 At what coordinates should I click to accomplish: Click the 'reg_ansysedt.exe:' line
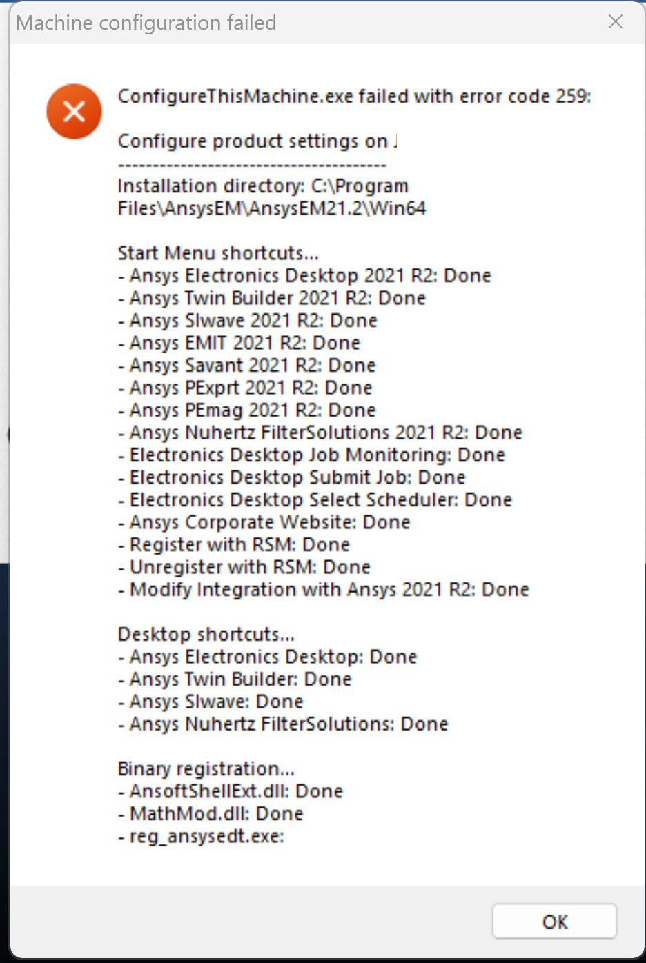click(201, 836)
